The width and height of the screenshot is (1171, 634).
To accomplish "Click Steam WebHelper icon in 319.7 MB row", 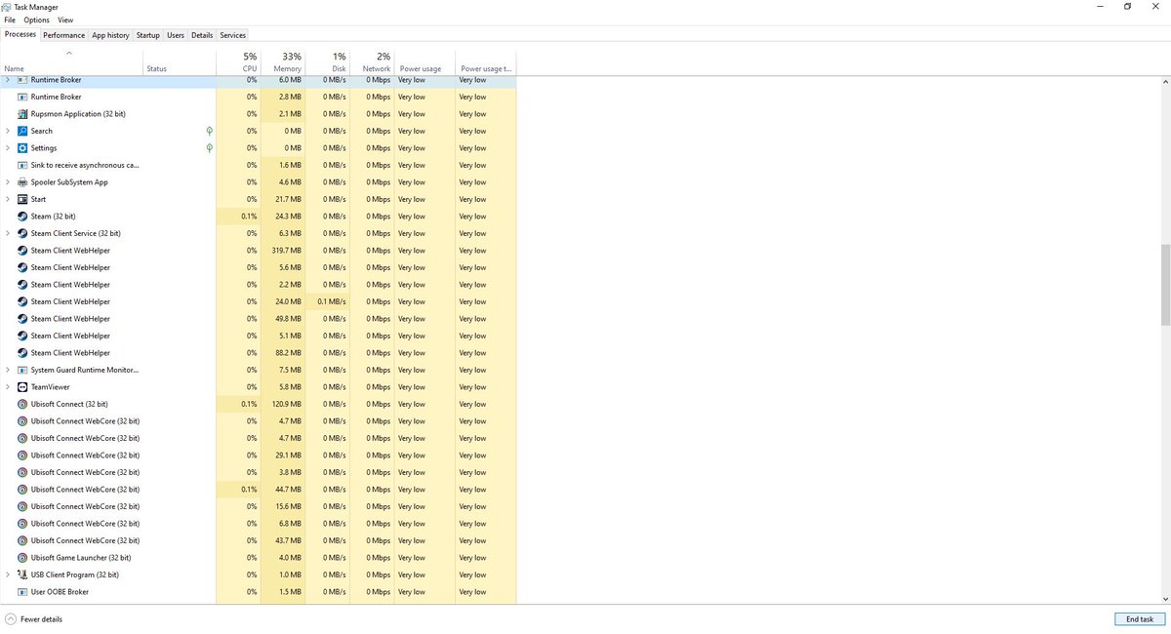I will point(22,251).
